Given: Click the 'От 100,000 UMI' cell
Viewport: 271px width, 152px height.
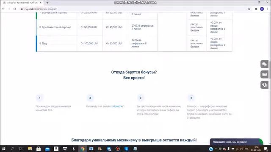Looking at the screenshot, I should [x=89, y=43].
